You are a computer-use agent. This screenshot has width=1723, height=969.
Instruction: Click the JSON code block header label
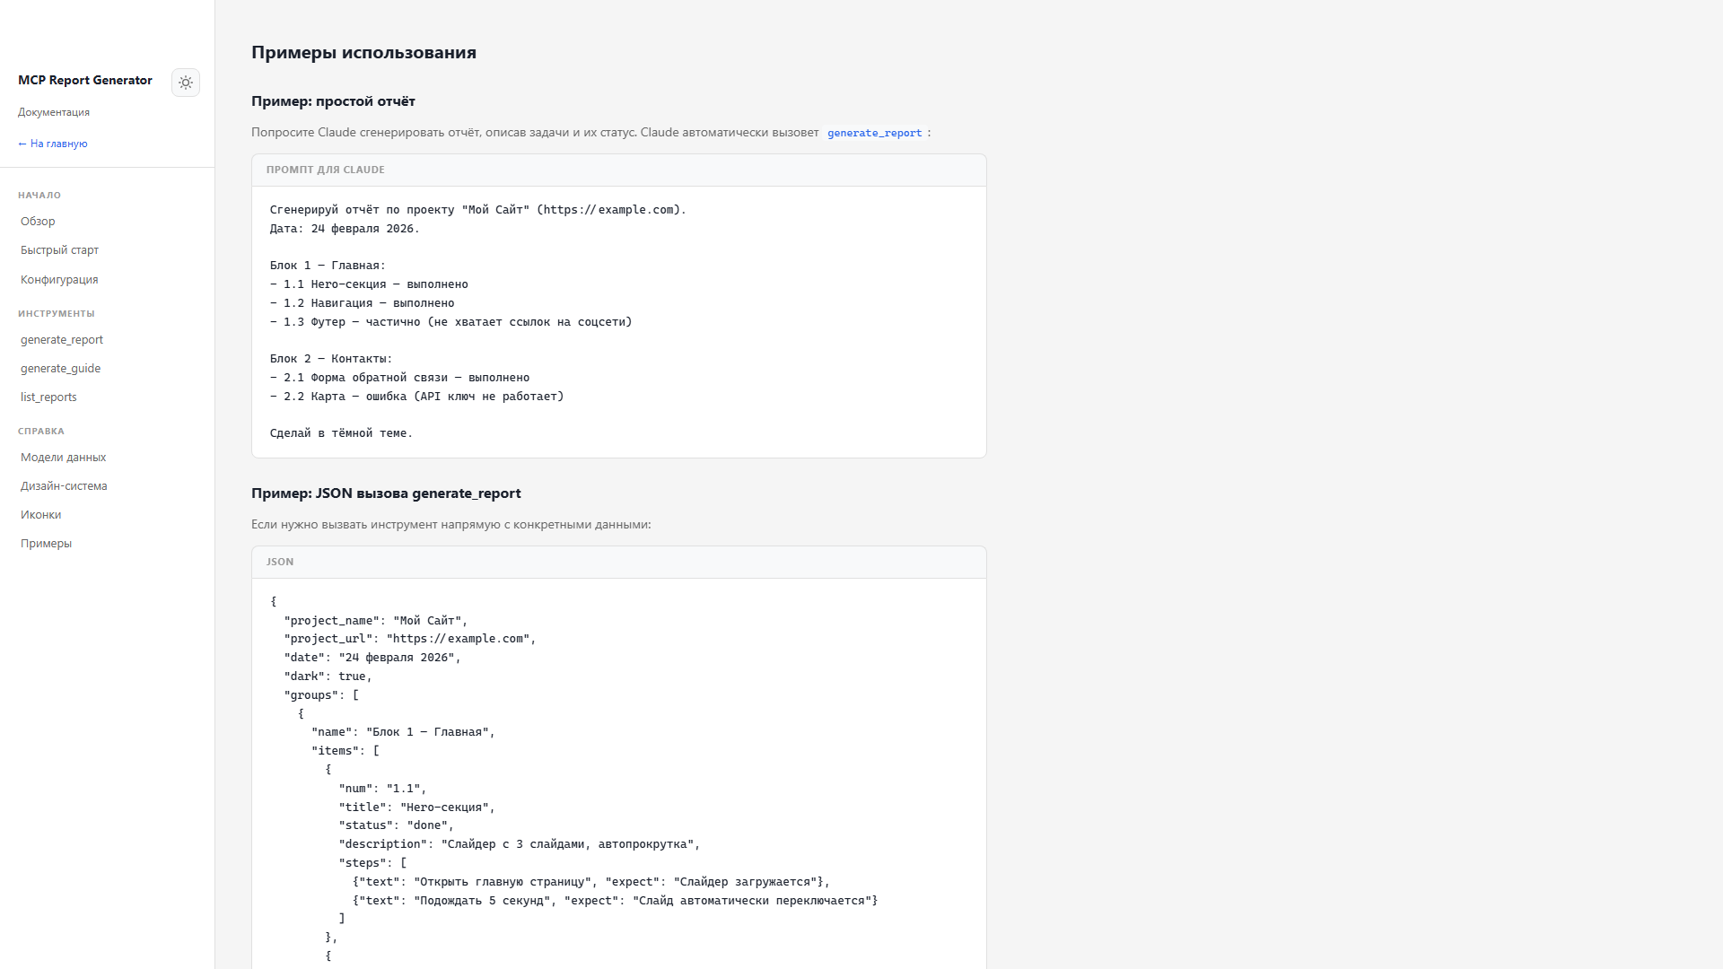click(x=280, y=562)
